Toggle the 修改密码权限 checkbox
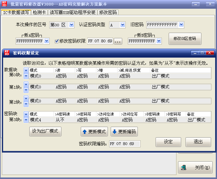This screenshot has width=217, height=179. coord(57,41)
